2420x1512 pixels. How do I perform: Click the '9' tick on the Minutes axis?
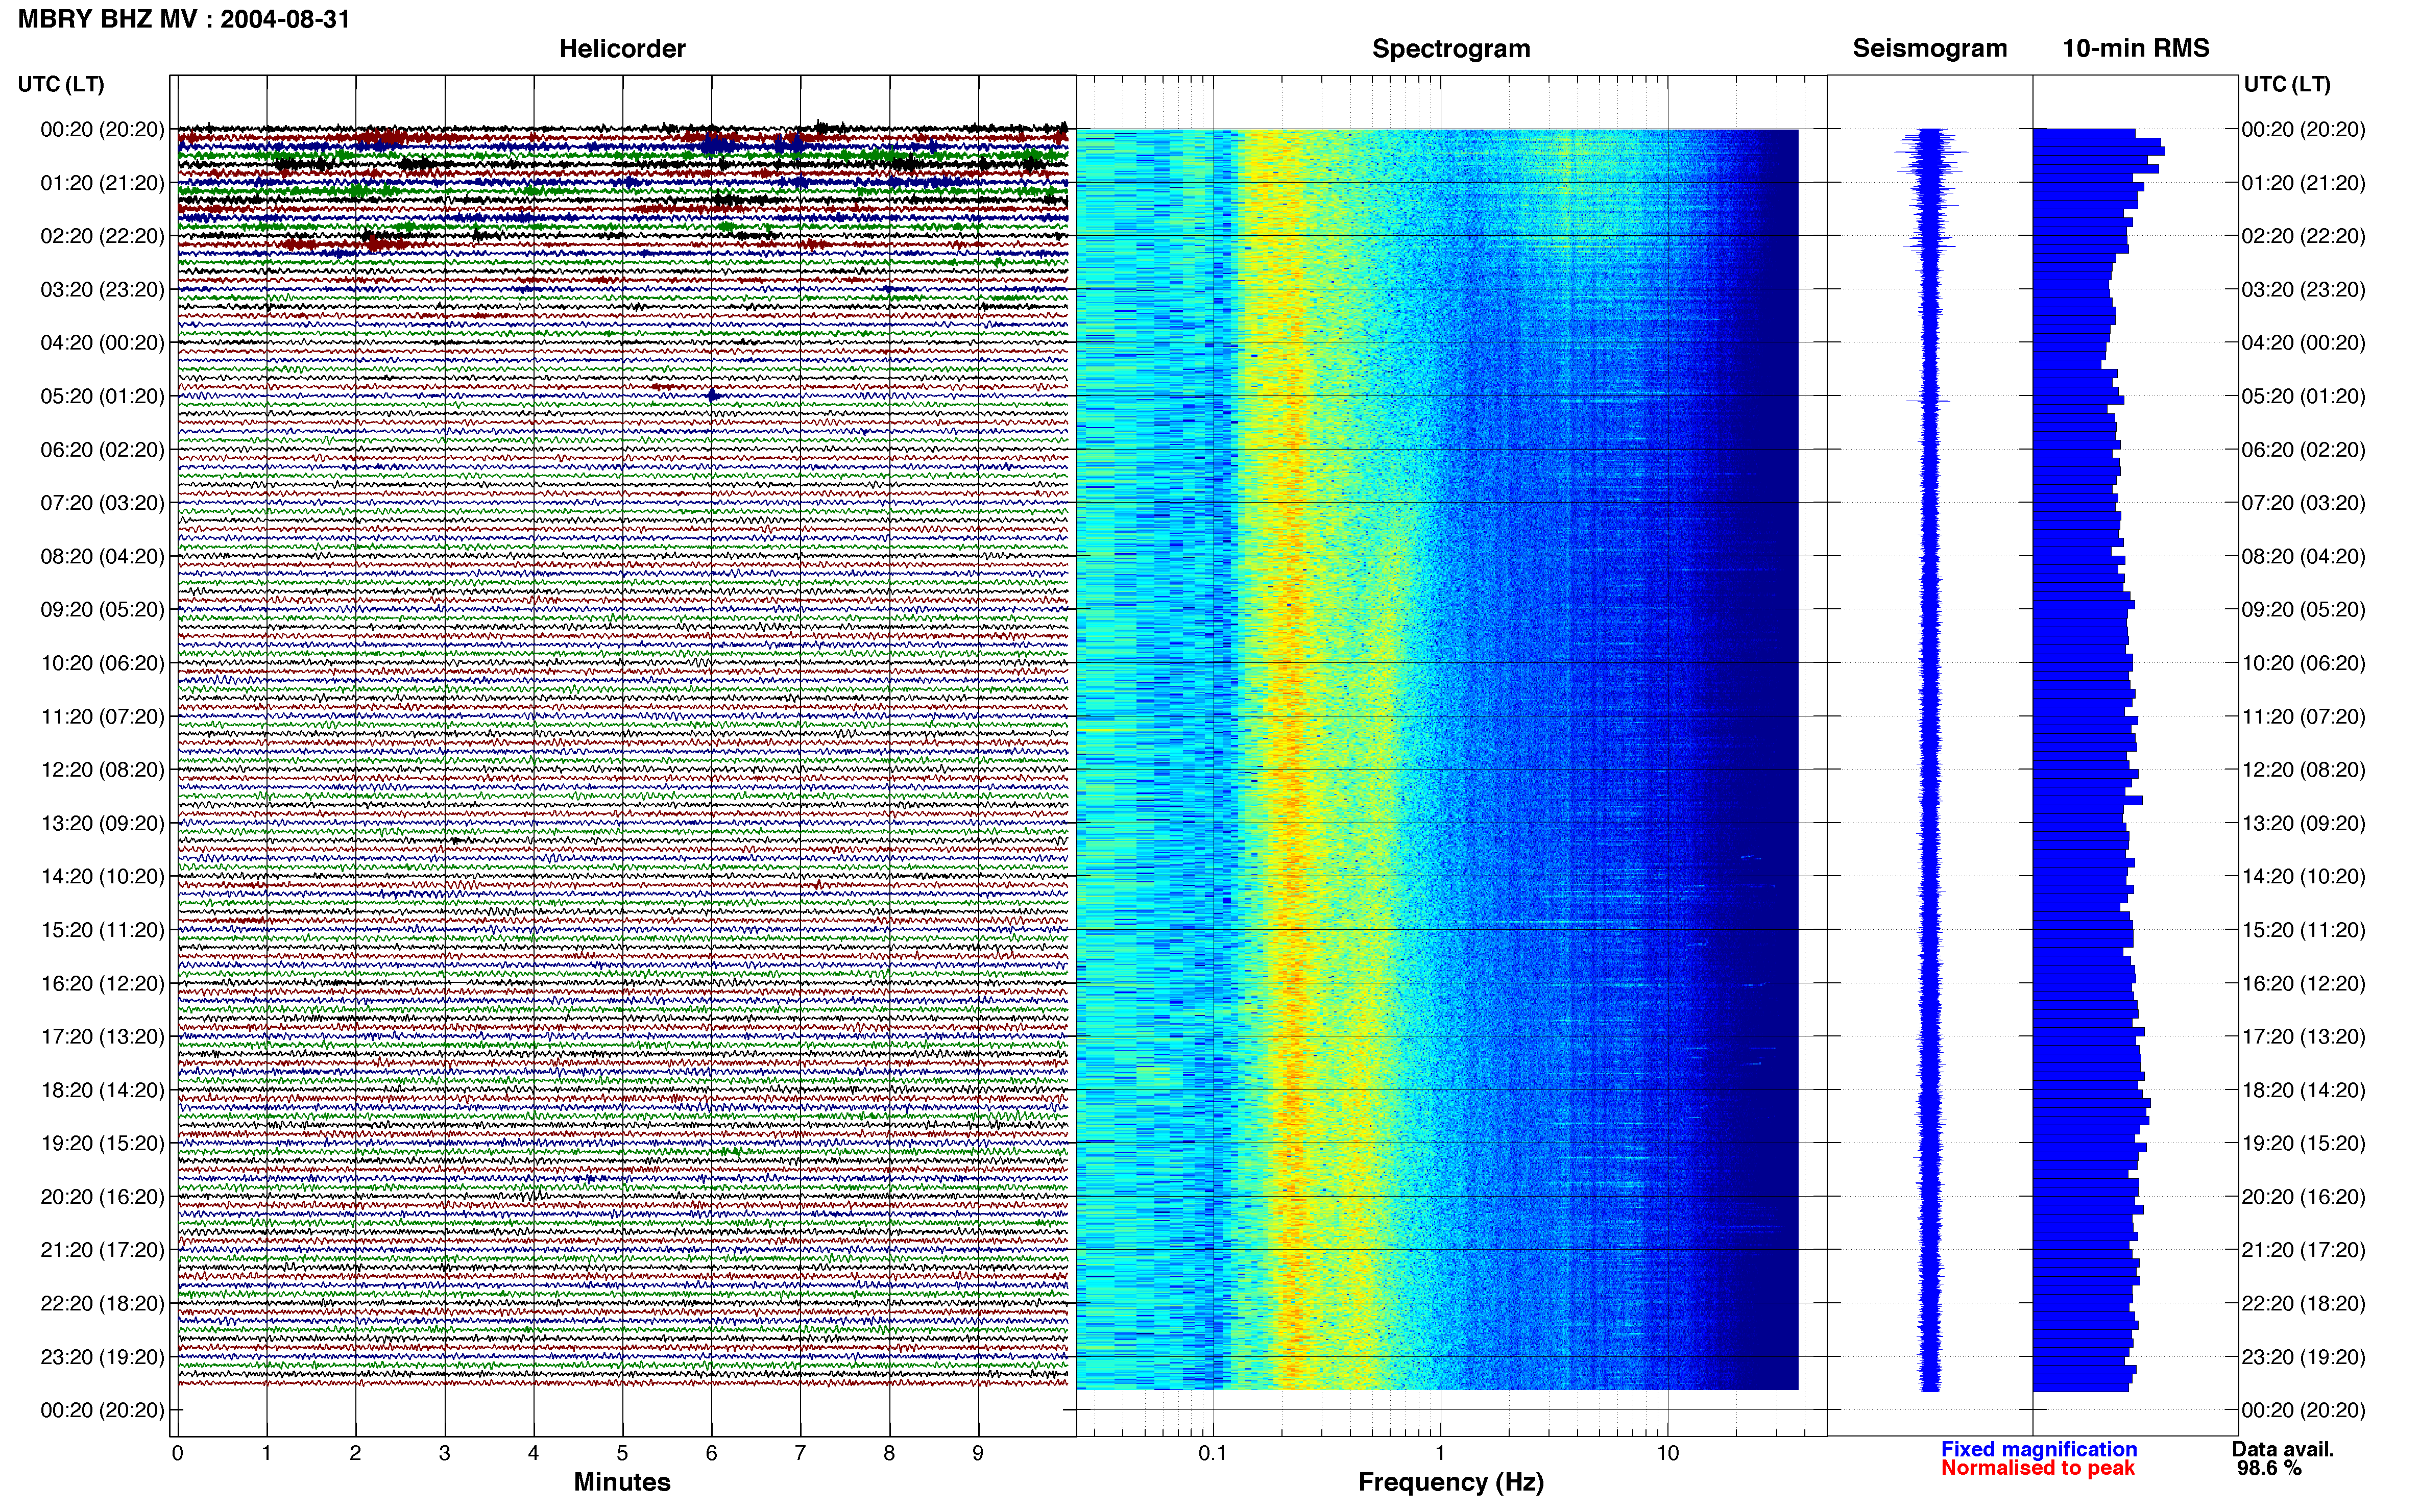pos(978,1454)
